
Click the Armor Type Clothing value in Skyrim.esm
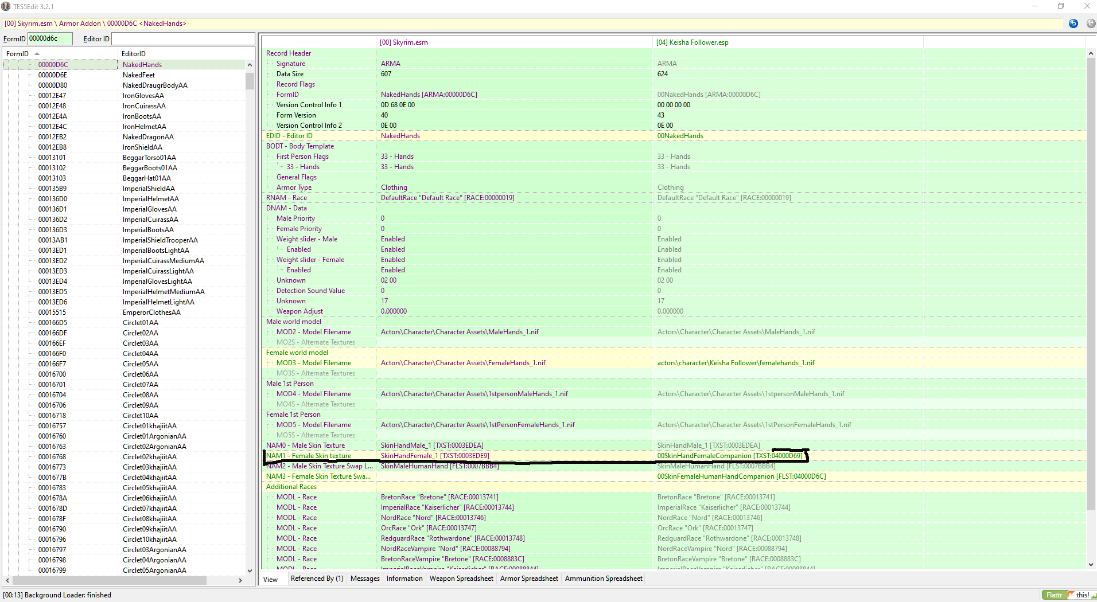[x=394, y=187]
